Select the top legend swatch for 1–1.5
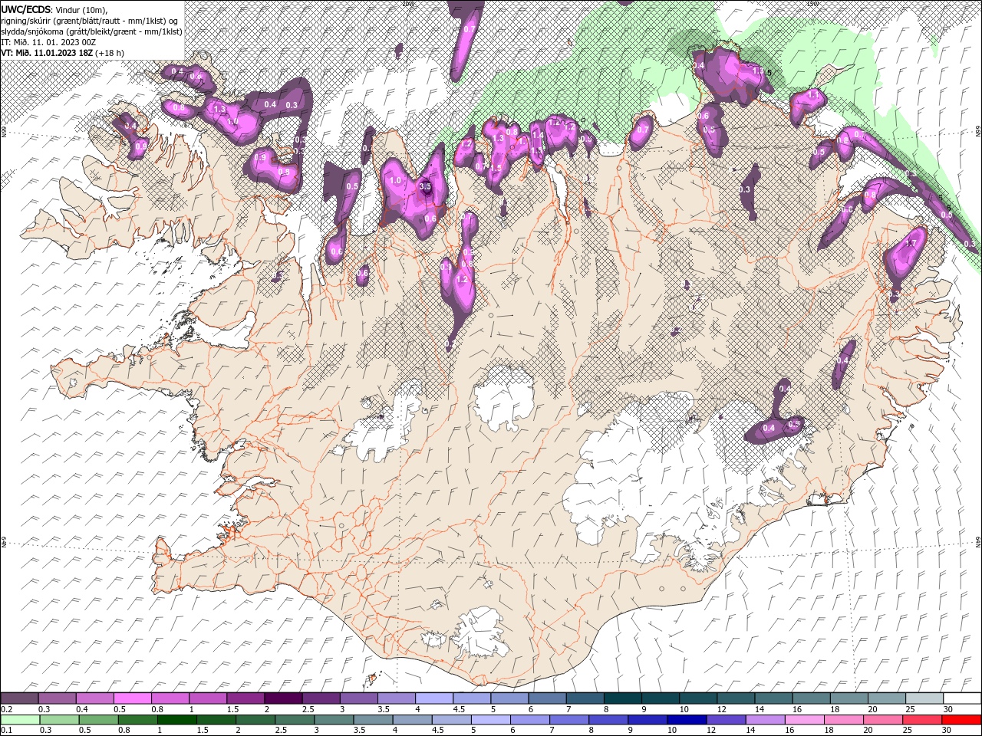The width and height of the screenshot is (982, 736). pyautogui.click(x=208, y=698)
